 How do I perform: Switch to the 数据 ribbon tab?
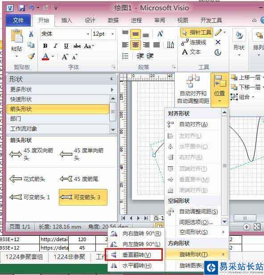click(113, 21)
